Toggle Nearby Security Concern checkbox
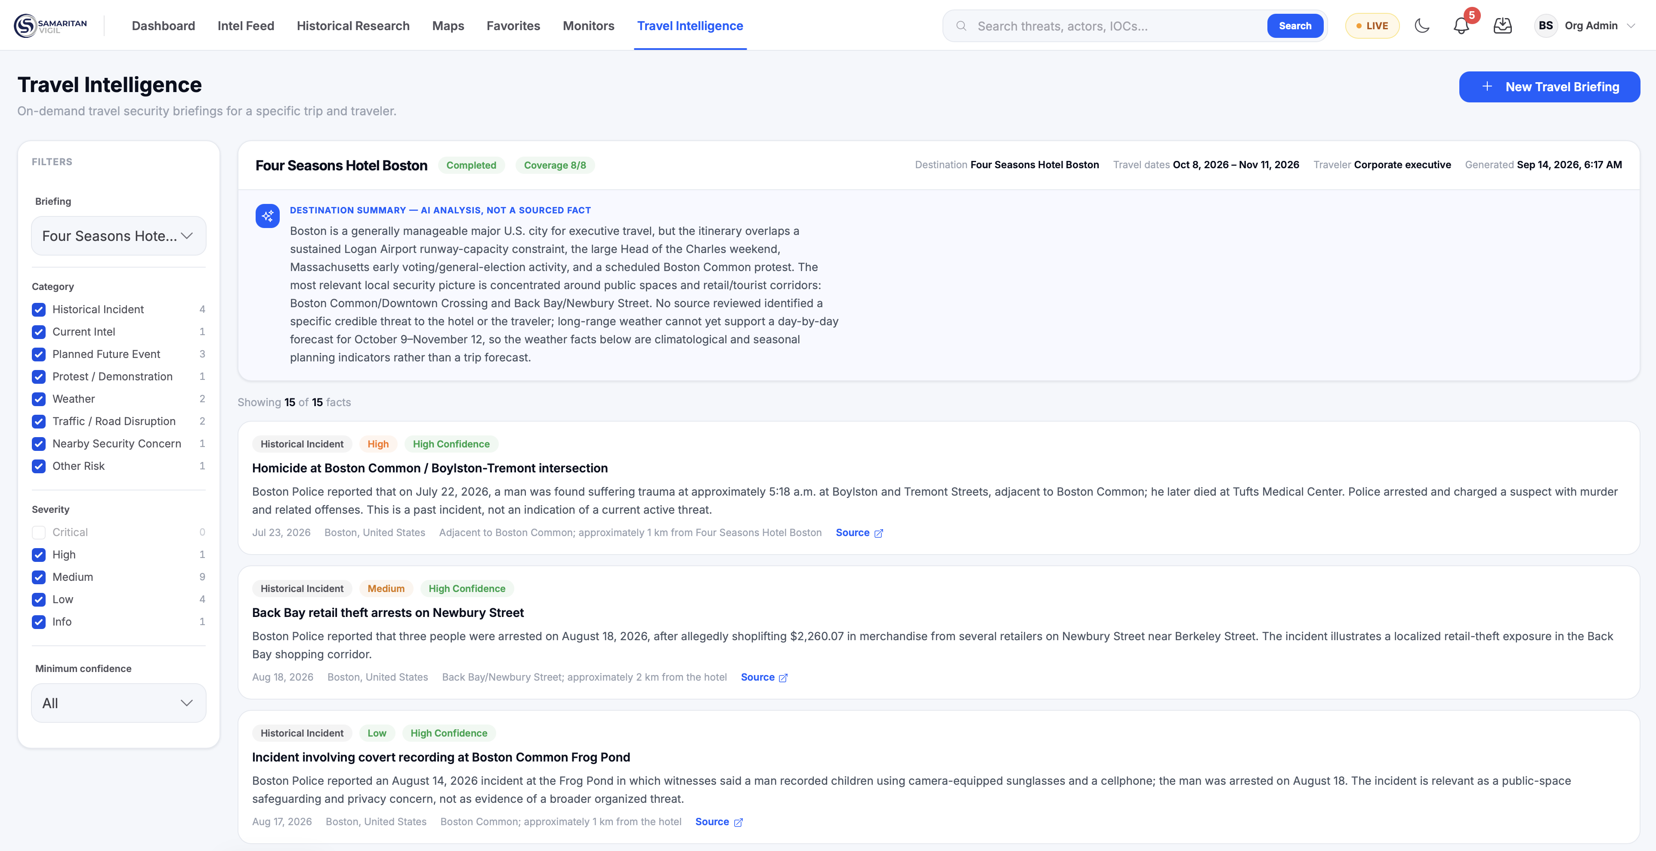The width and height of the screenshot is (1656, 851). [39, 444]
